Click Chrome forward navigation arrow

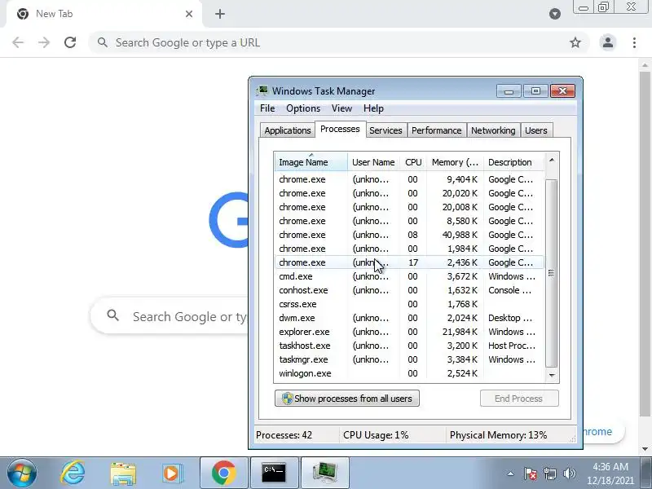tap(44, 42)
